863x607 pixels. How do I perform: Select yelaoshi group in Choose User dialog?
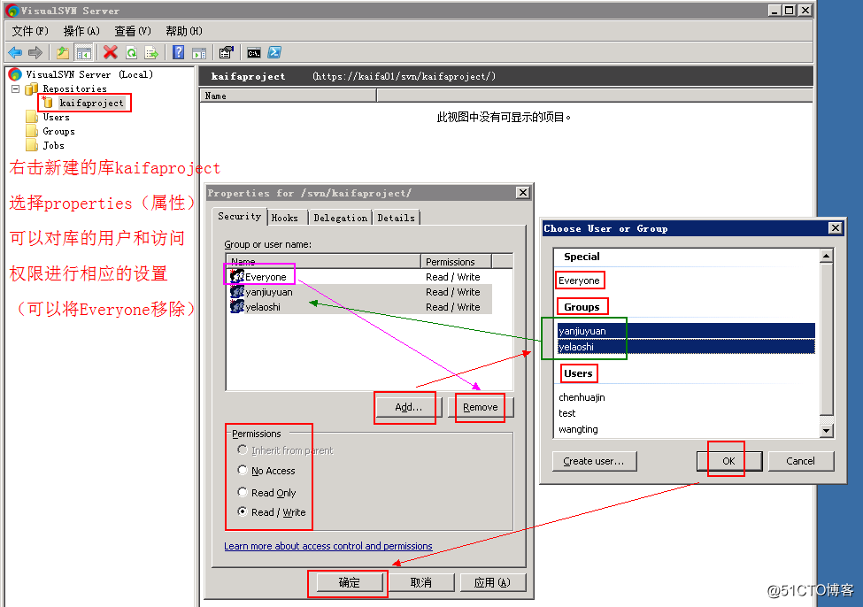pyautogui.click(x=686, y=347)
